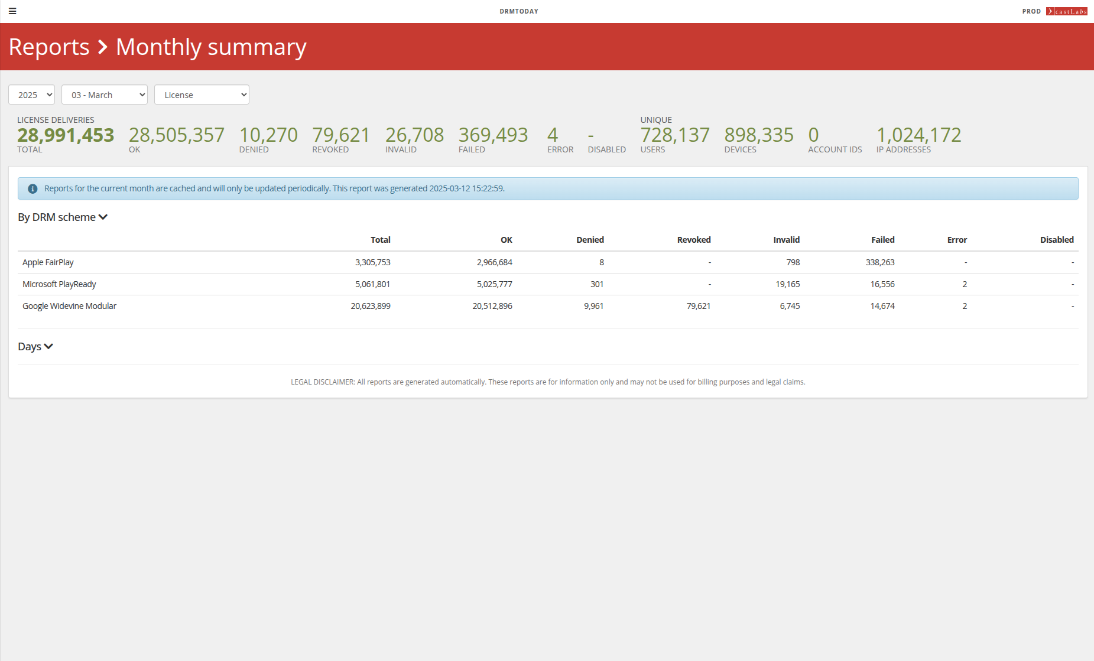Click the UNIQUE USERS count 728,137
Image resolution: width=1094 pixels, height=661 pixels.
coord(675,135)
